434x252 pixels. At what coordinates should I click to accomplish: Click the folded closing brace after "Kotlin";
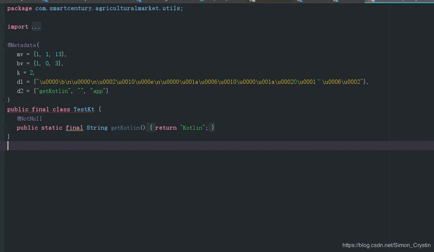tap(213, 128)
